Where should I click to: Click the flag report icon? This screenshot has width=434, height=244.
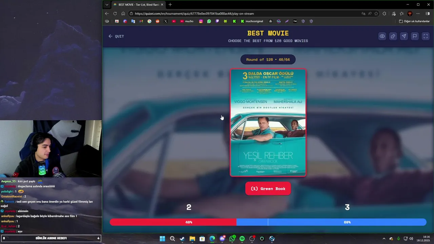(415, 36)
